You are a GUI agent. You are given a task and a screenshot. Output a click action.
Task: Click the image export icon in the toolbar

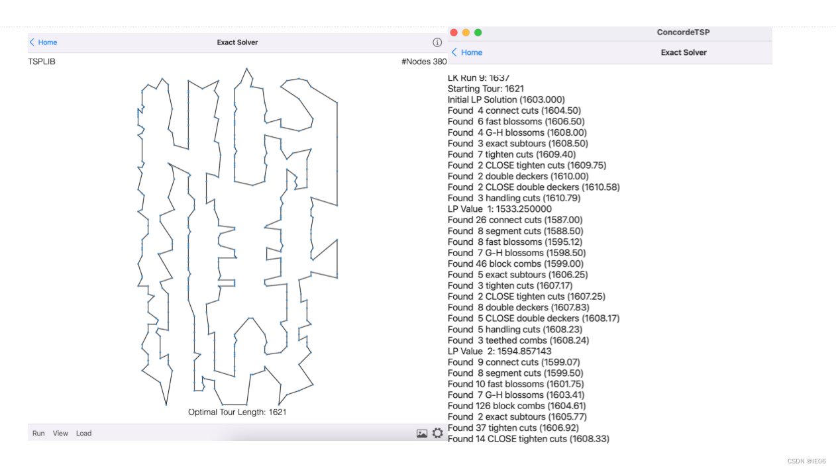click(x=422, y=433)
